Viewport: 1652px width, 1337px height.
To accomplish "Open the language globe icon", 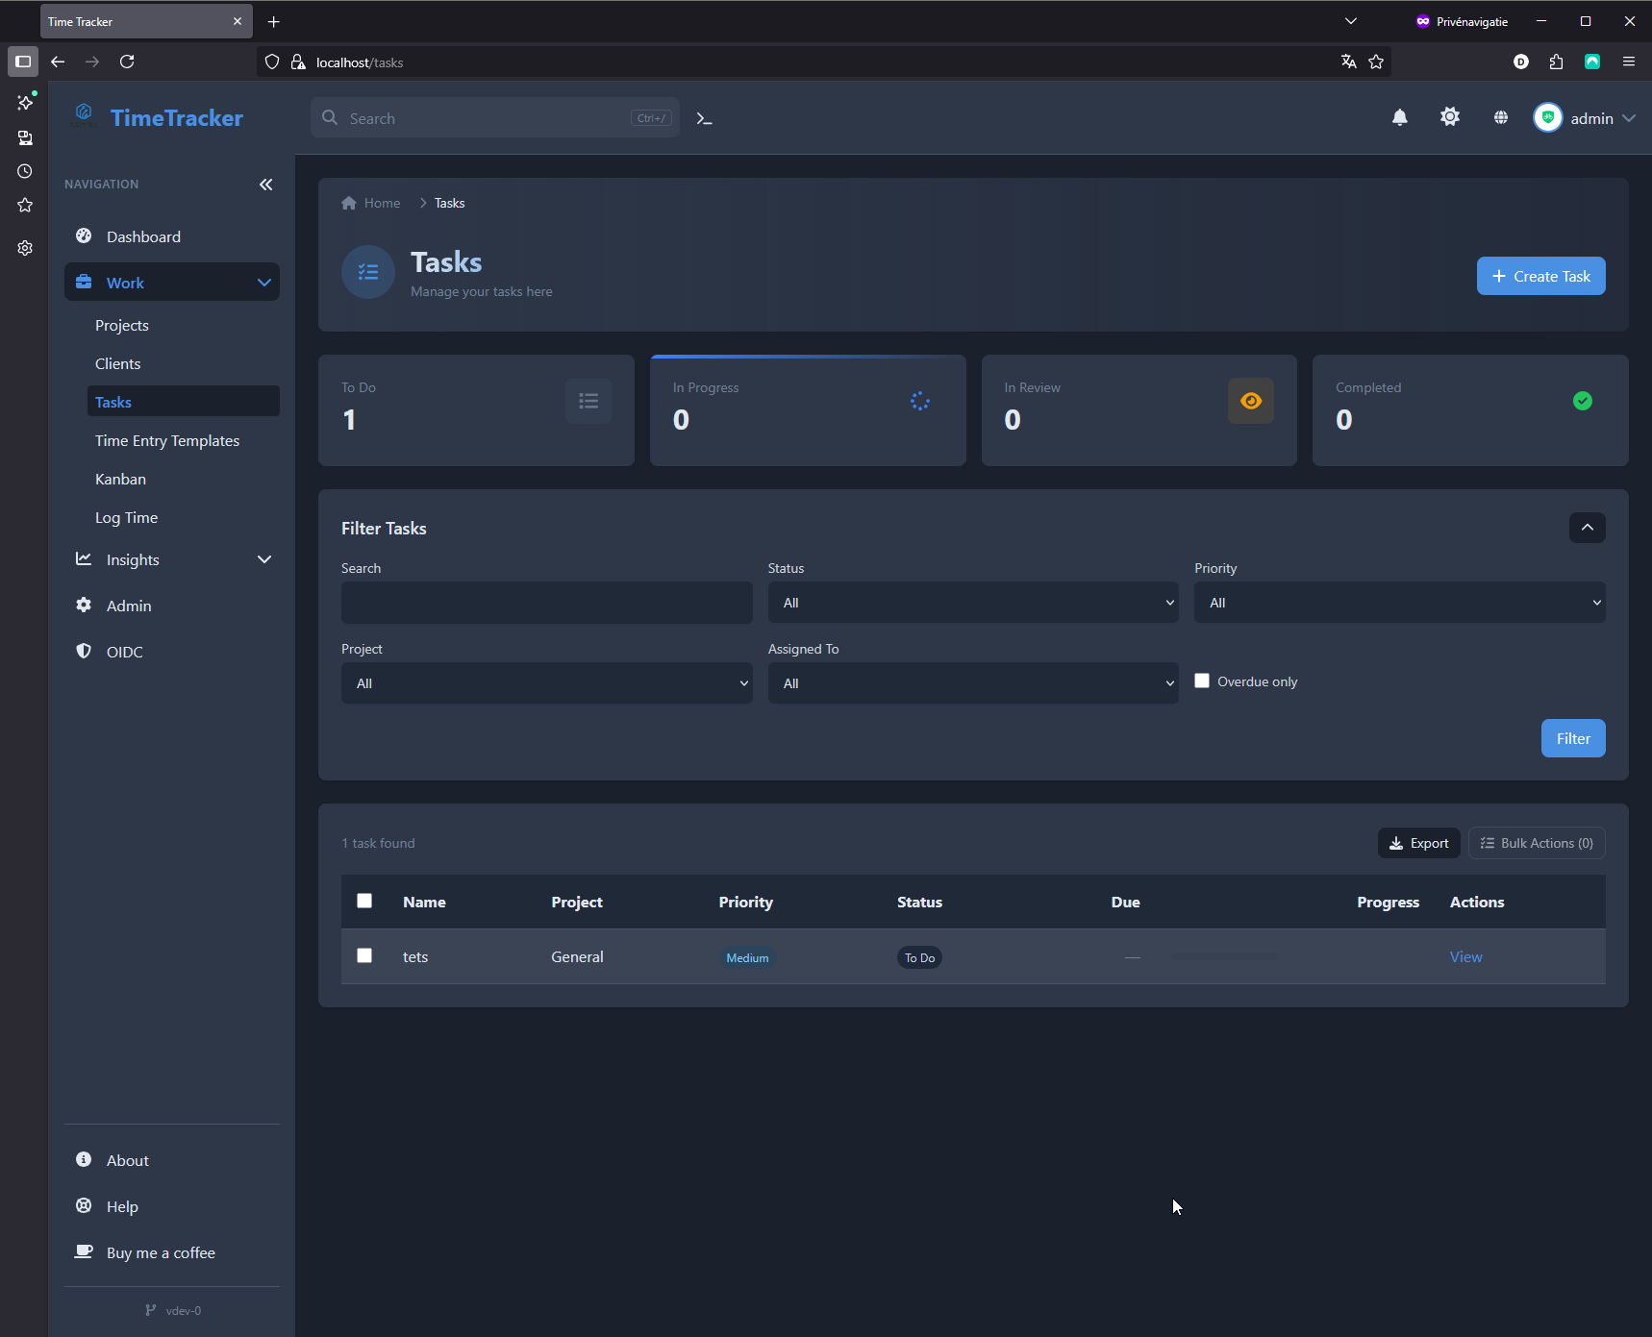I will tap(1500, 117).
